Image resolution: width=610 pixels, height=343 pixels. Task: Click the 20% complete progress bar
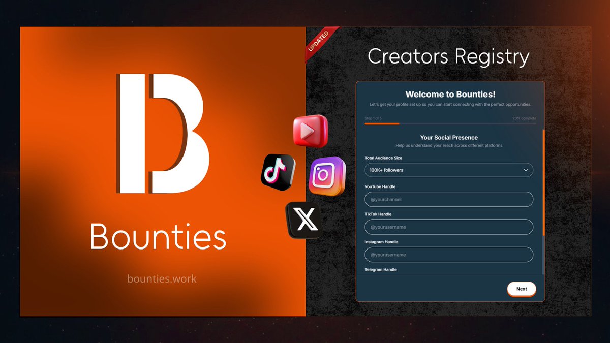click(x=448, y=123)
